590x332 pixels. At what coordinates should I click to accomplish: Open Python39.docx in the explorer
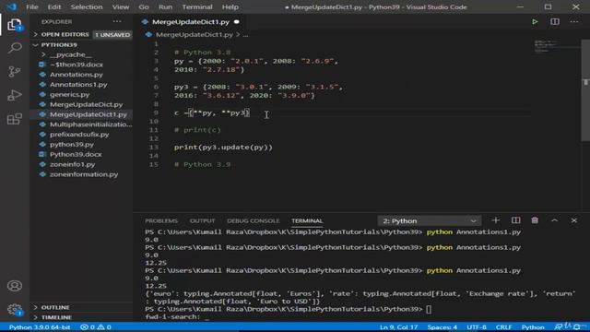76,154
